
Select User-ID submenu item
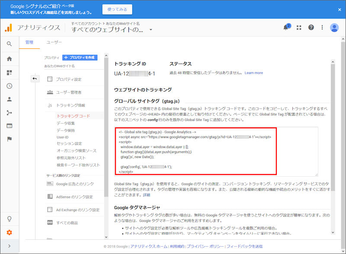click(63, 137)
